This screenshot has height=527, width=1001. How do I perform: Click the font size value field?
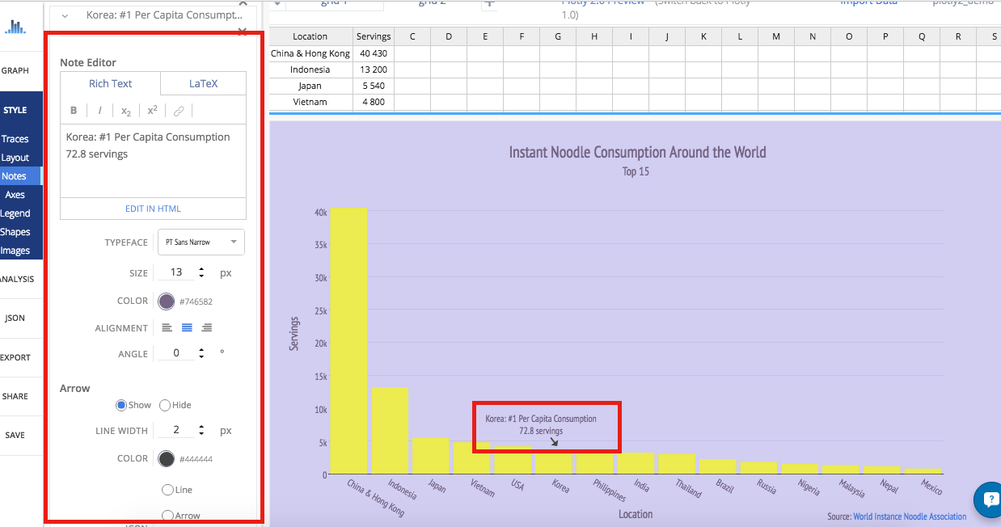[x=176, y=273]
